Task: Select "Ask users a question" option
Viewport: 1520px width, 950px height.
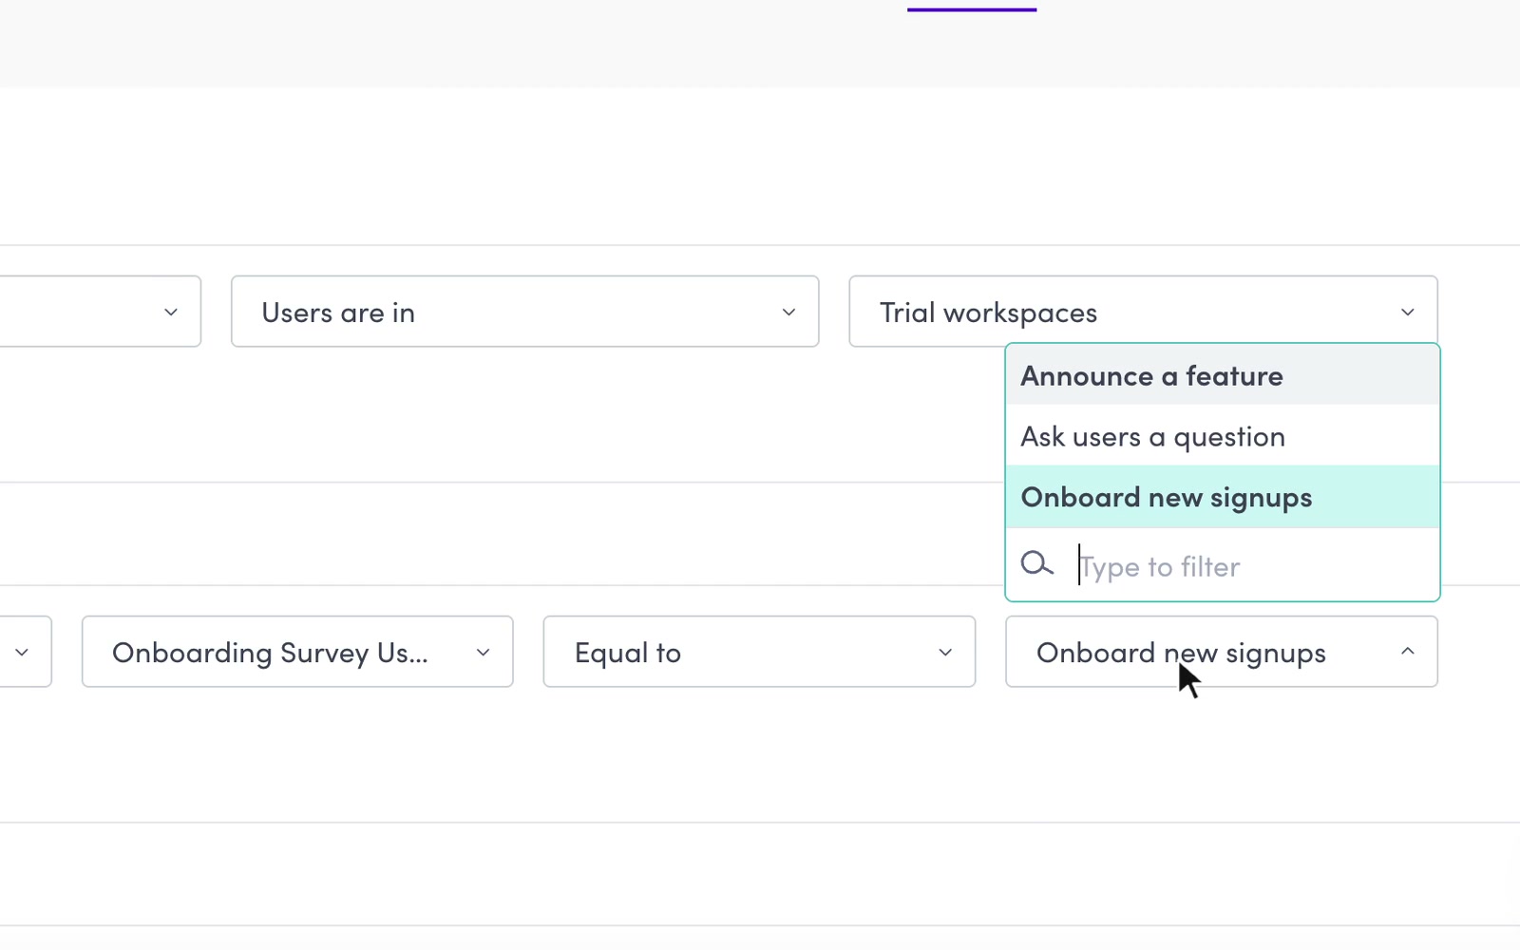Action: 1223,436
